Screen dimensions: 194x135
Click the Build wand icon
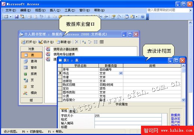(x=119, y=17)
